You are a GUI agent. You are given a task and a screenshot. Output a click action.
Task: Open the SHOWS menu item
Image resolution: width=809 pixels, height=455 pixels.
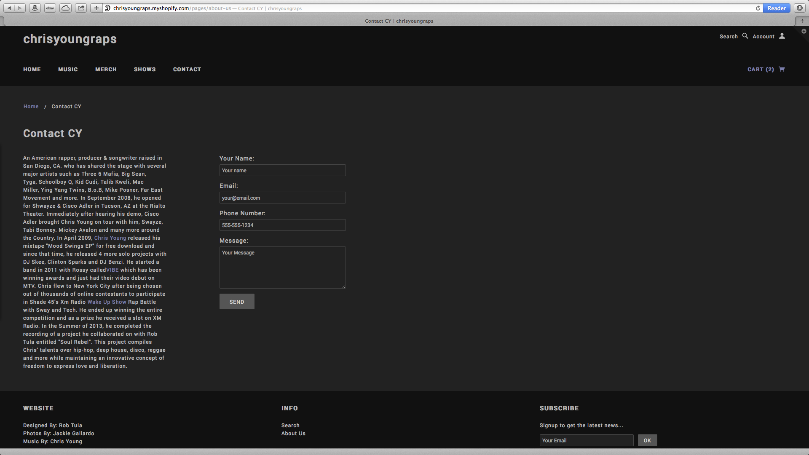145,70
